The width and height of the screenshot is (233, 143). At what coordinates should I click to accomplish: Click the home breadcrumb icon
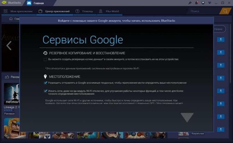point(11,19)
